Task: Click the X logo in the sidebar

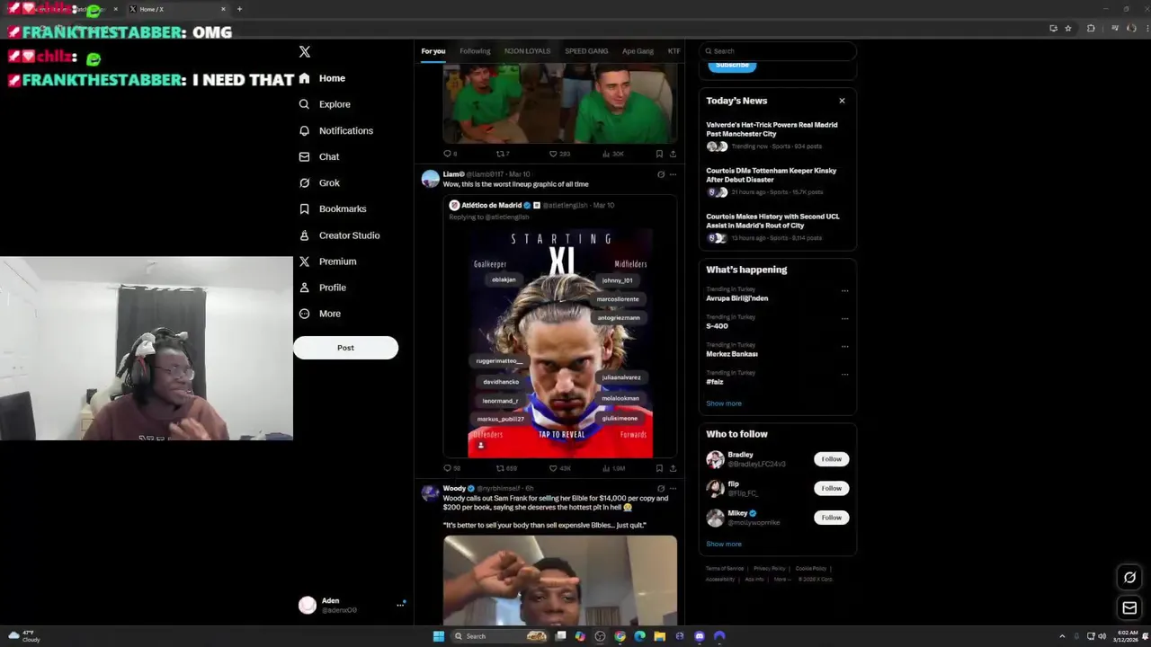Action: click(304, 52)
